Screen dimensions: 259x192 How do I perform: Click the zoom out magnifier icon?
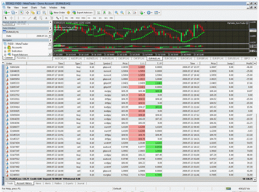pyautogui.click(x=122, y=12)
